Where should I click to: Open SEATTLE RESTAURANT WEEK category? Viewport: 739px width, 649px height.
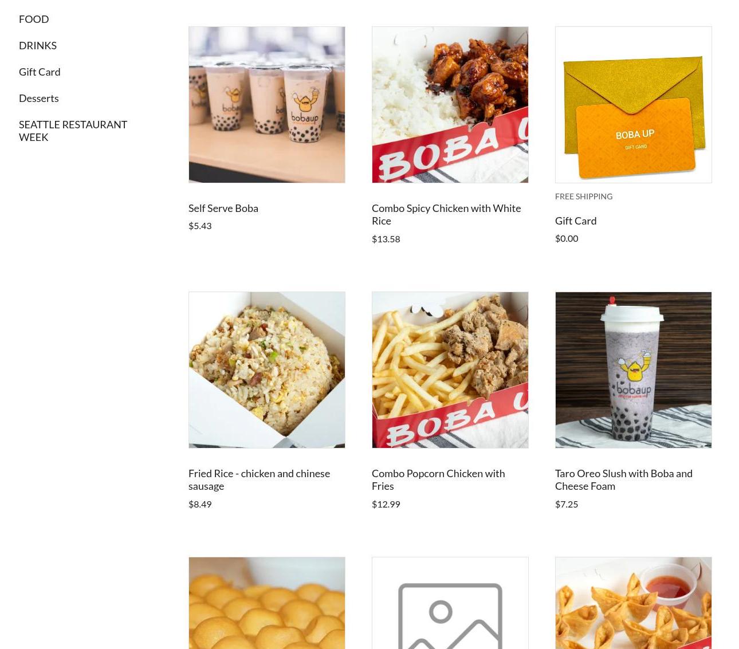(x=73, y=131)
